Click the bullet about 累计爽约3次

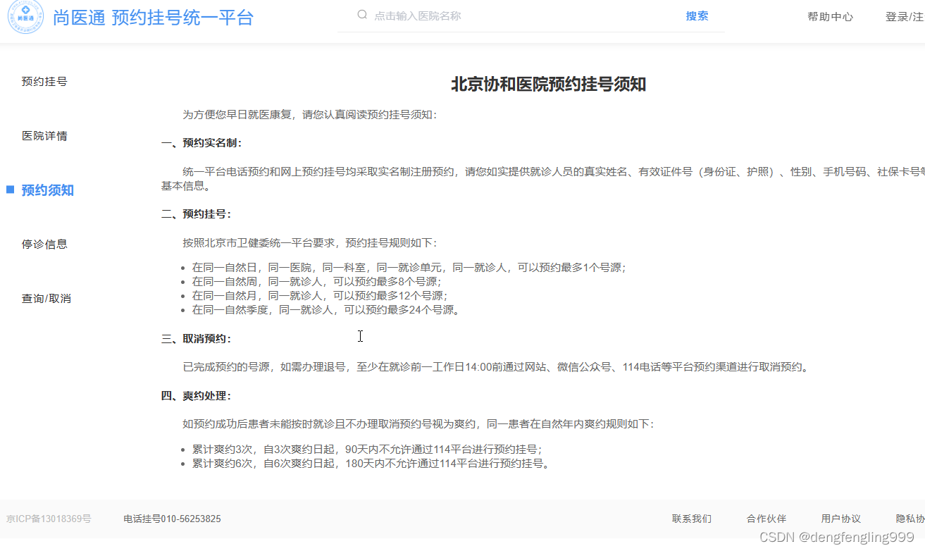pyautogui.click(x=367, y=450)
